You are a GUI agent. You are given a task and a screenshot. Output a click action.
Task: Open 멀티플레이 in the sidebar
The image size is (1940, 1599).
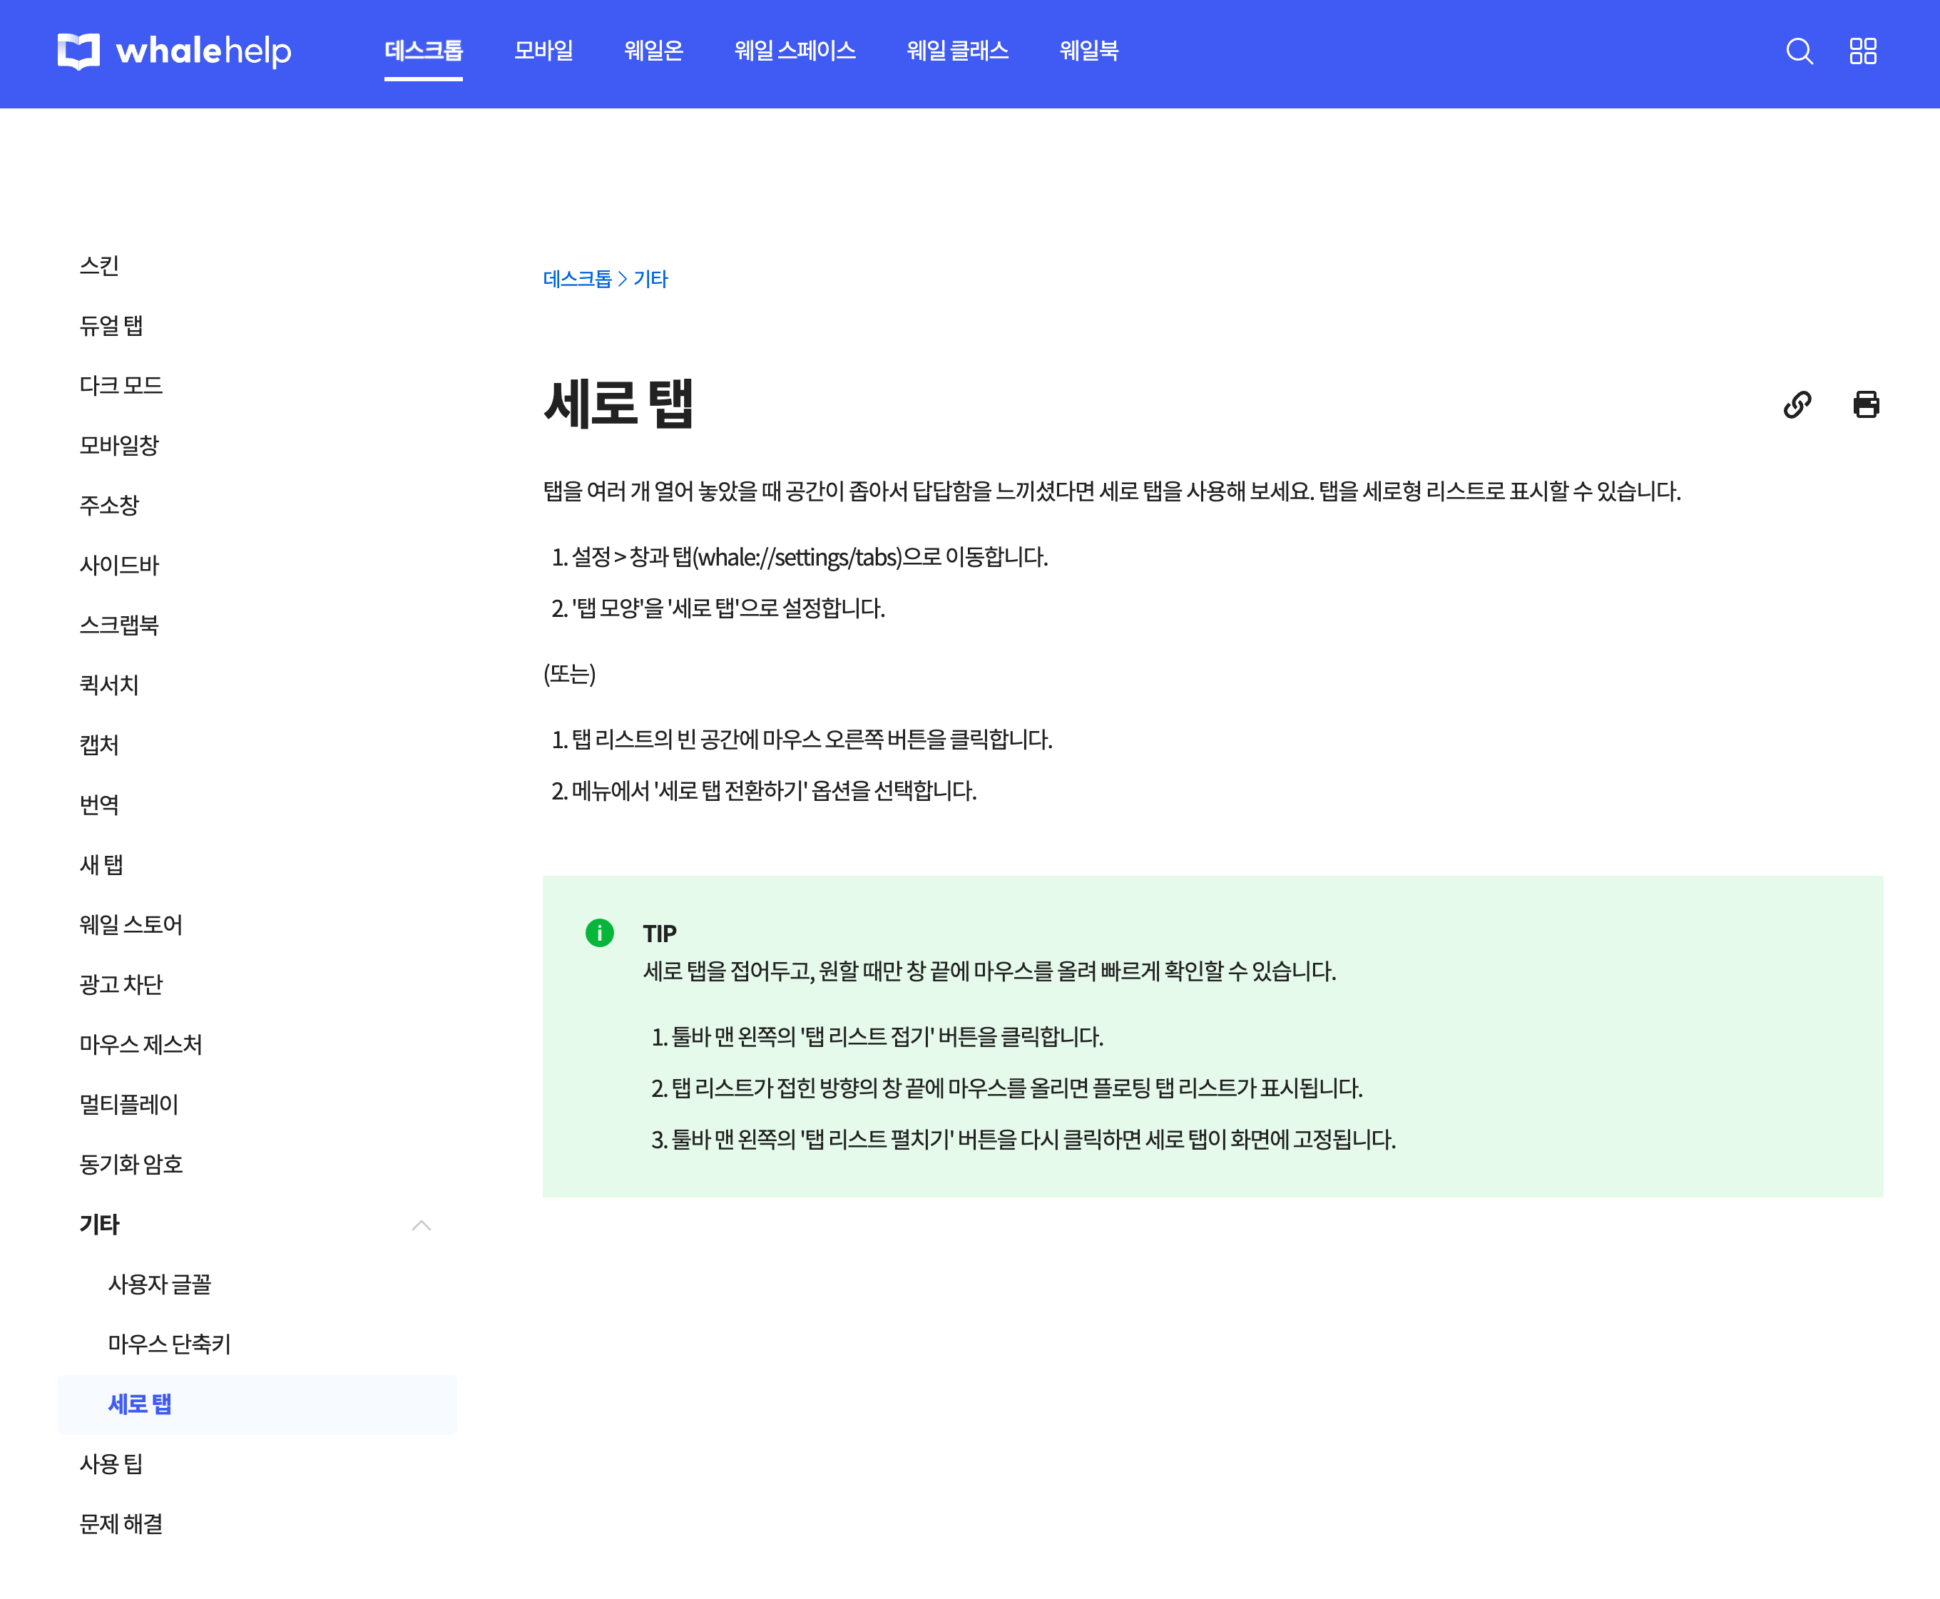click(x=130, y=1104)
